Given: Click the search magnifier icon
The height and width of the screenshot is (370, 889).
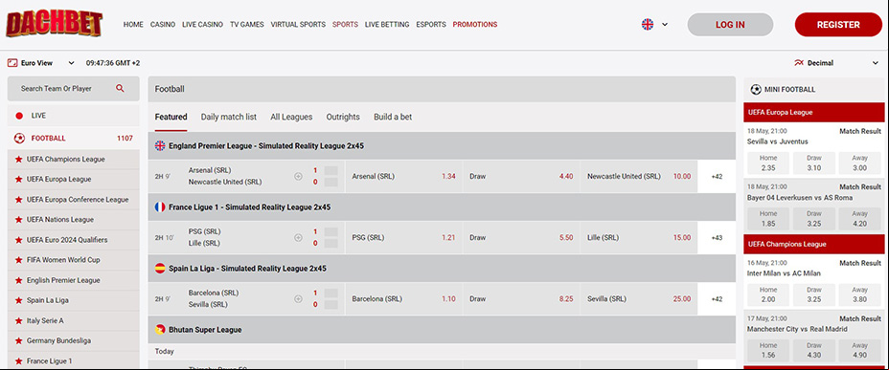Looking at the screenshot, I should [x=120, y=88].
